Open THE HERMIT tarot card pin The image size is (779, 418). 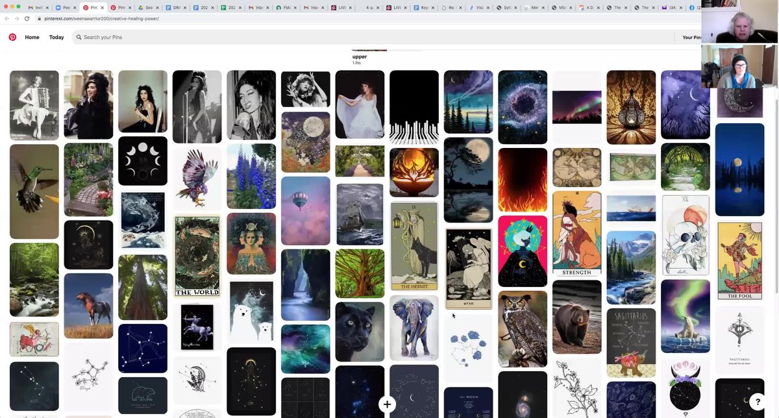click(x=414, y=247)
